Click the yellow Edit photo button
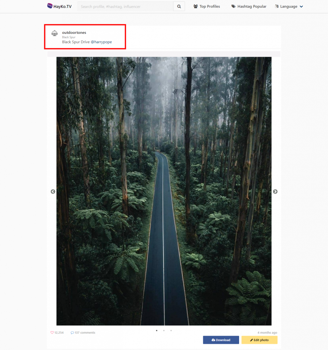 coord(259,340)
